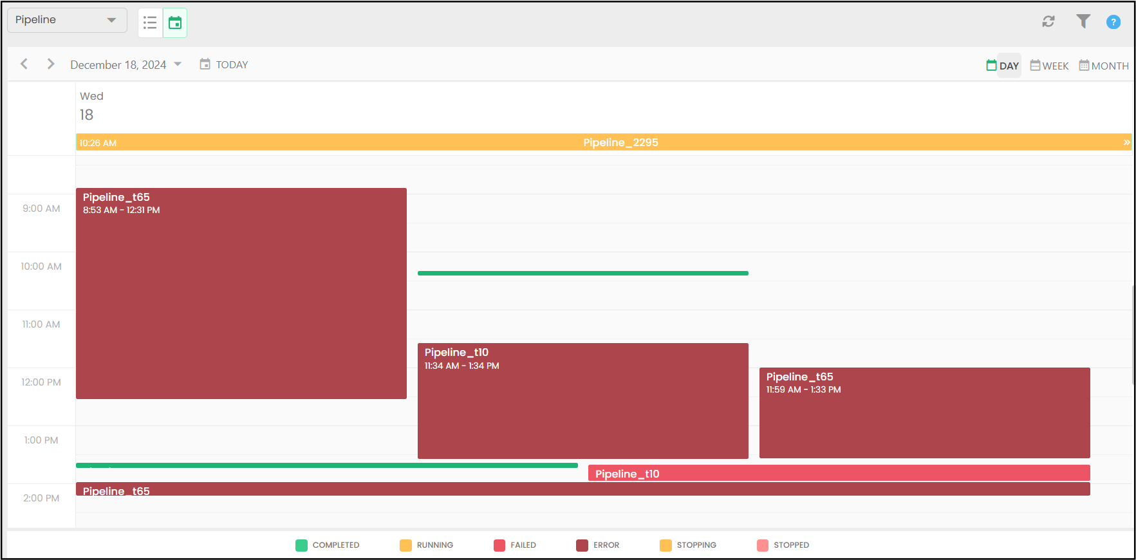Go to previous day arrow

pos(24,64)
